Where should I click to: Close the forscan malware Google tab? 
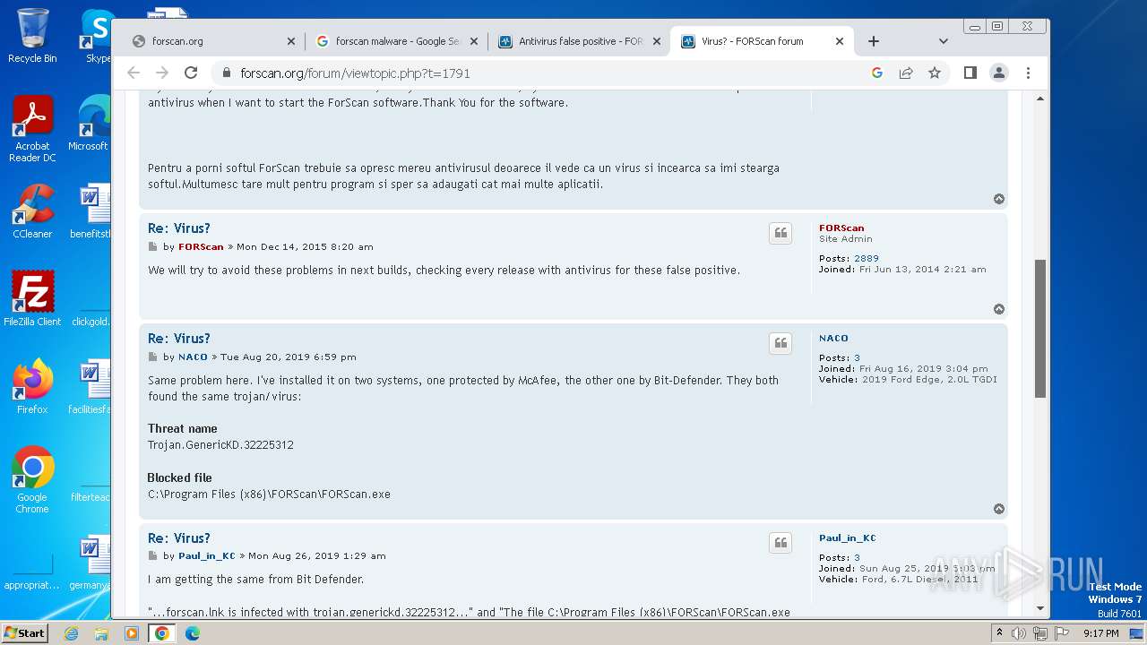[x=474, y=41]
